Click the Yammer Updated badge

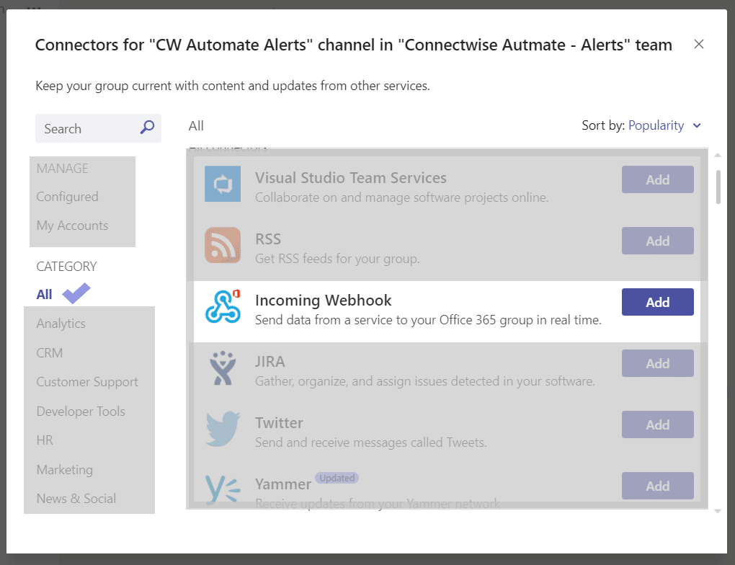(337, 478)
